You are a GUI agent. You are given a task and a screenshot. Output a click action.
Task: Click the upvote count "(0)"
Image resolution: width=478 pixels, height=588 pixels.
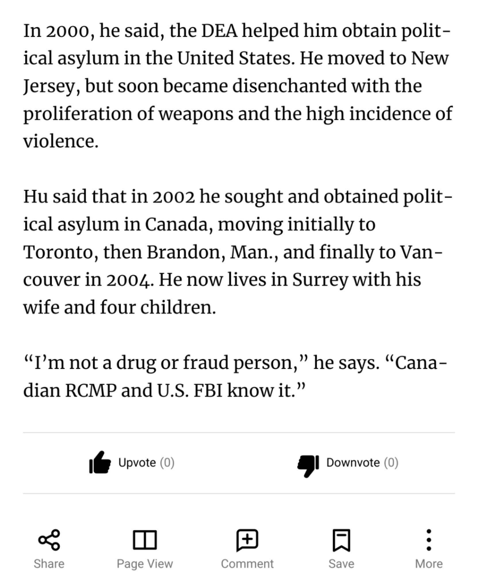tap(167, 463)
